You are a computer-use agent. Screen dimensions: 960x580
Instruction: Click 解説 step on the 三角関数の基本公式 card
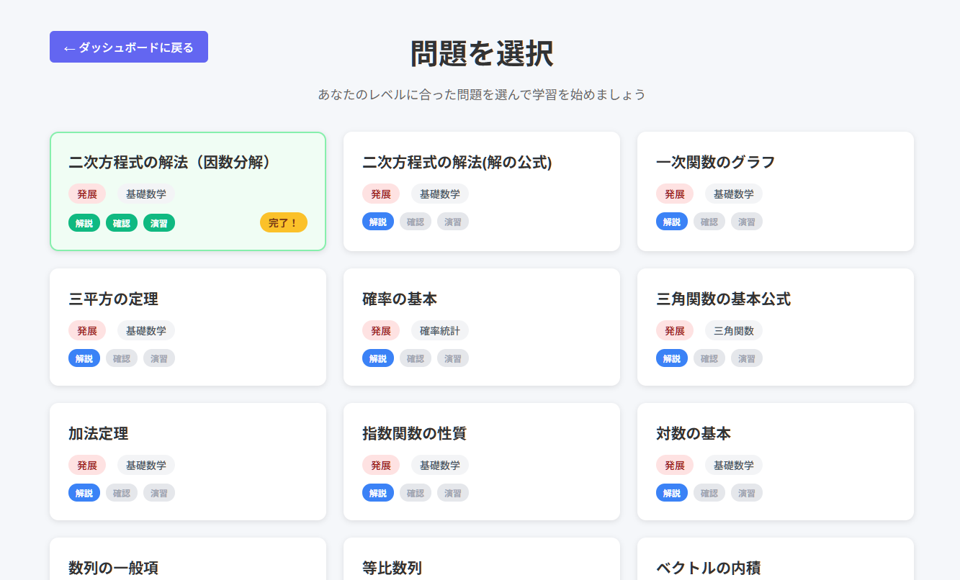[x=672, y=358]
